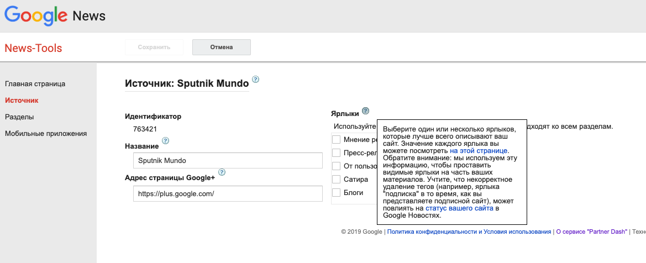Viewport: 646px width, 263px height.
Task: Select Мобильные приложения in sidebar
Action: point(46,133)
